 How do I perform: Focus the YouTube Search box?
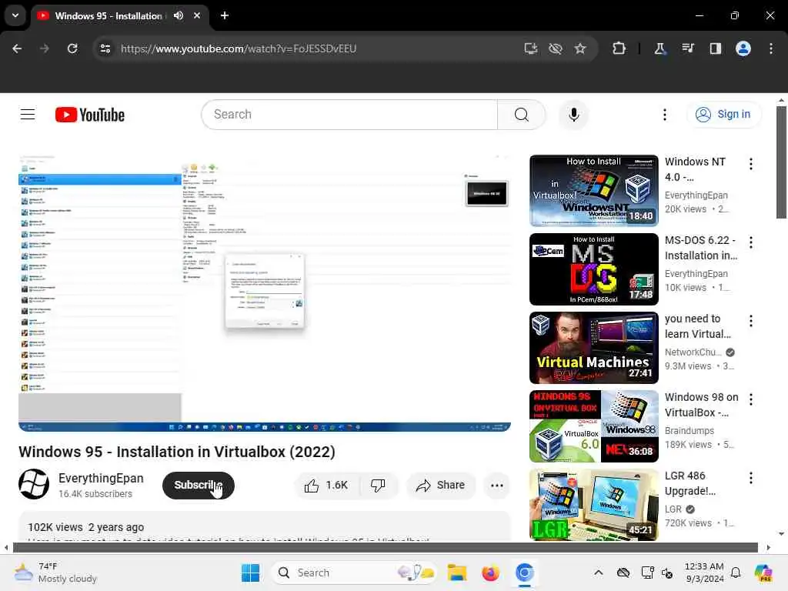click(349, 115)
